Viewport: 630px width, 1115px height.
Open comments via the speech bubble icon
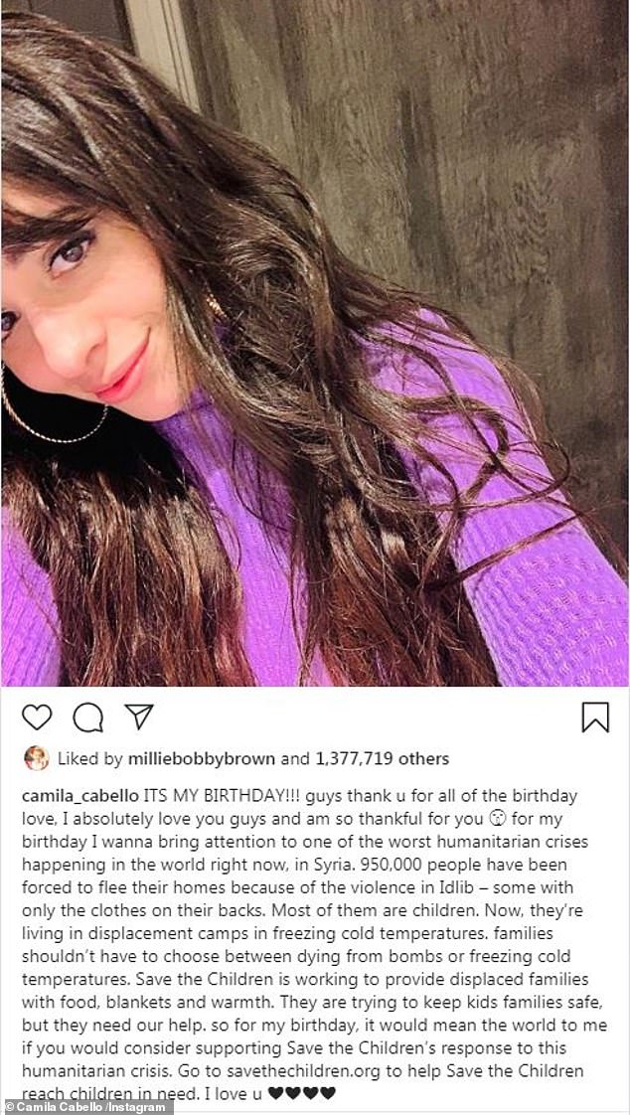(x=88, y=717)
